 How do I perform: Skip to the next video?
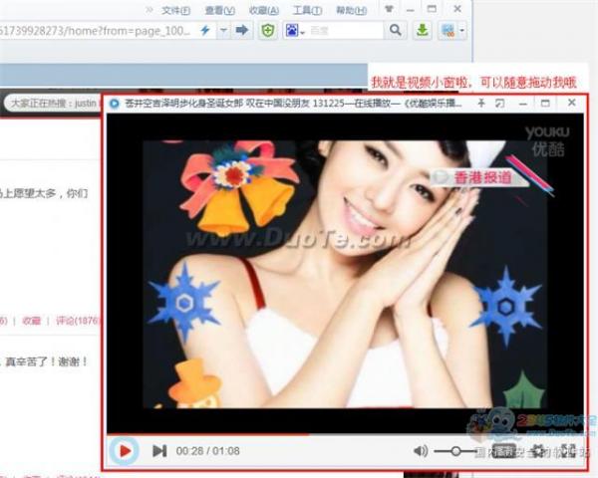[x=159, y=451]
